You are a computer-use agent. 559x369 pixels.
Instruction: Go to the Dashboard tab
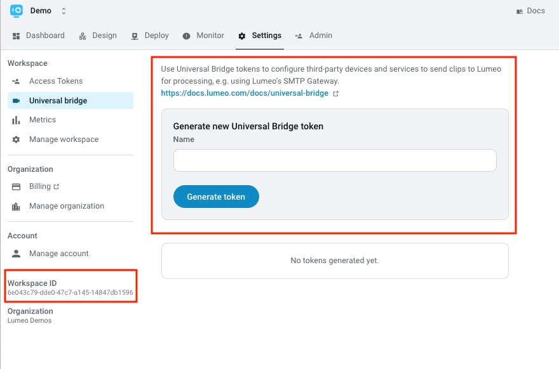click(39, 36)
